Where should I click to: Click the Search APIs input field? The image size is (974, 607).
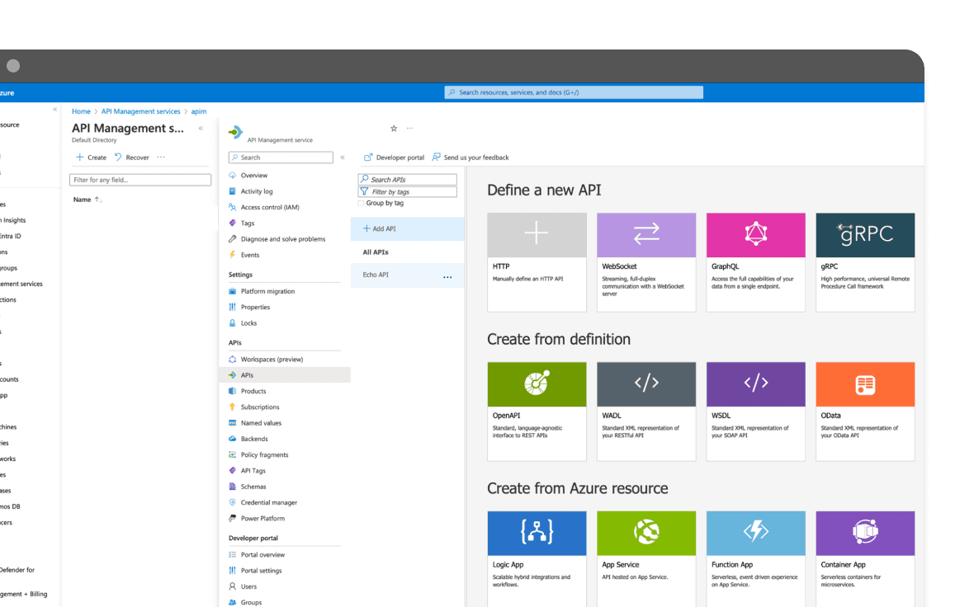pos(408,179)
